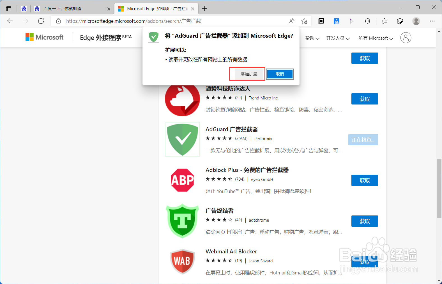Open AdGuard extension shield icon
442x284 pixels.
[182, 139]
